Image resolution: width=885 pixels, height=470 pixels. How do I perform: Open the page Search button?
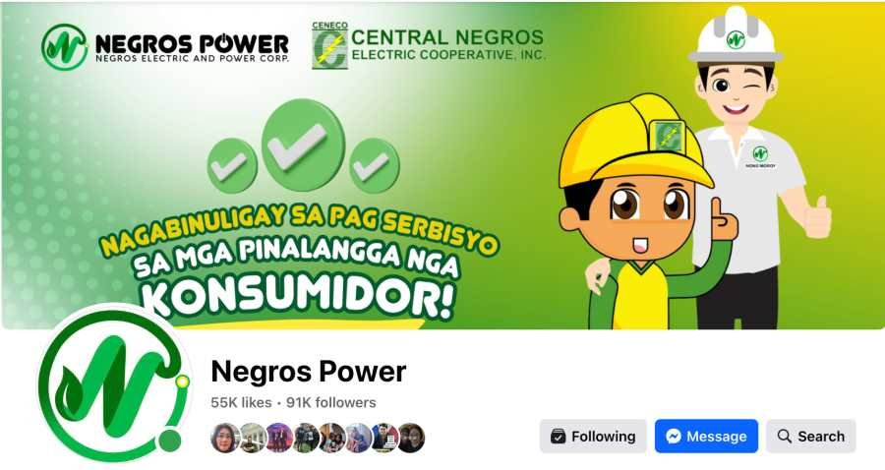pos(811,437)
